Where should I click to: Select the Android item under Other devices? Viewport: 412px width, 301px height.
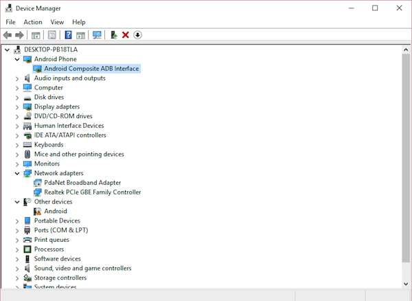(56, 211)
